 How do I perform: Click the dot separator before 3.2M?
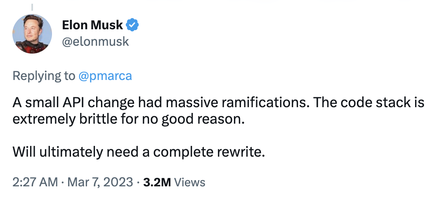(138, 182)
